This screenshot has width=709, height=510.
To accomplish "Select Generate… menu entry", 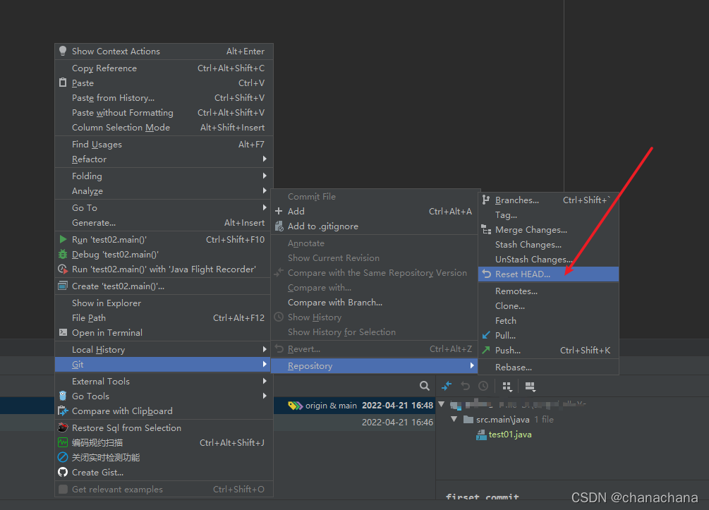I will click(164, 222).
